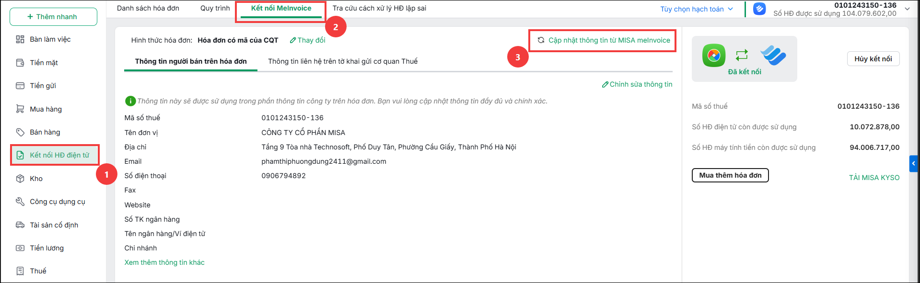This screenshot has height=283, width=920.
Task: Click the Đã kết nối status text
Action: tap(745, 72)
